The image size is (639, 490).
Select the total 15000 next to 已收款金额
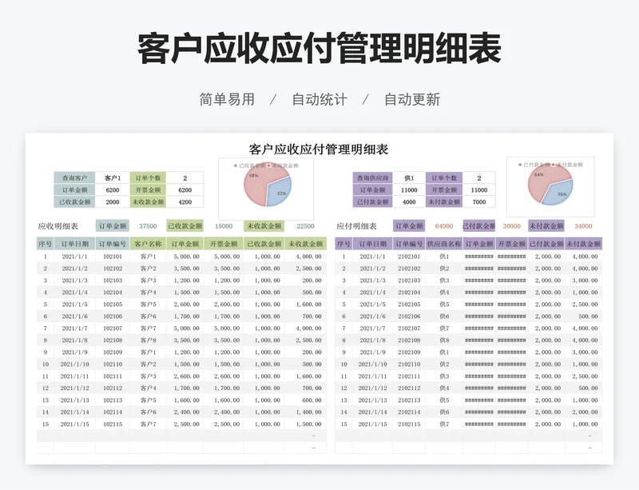224,226
